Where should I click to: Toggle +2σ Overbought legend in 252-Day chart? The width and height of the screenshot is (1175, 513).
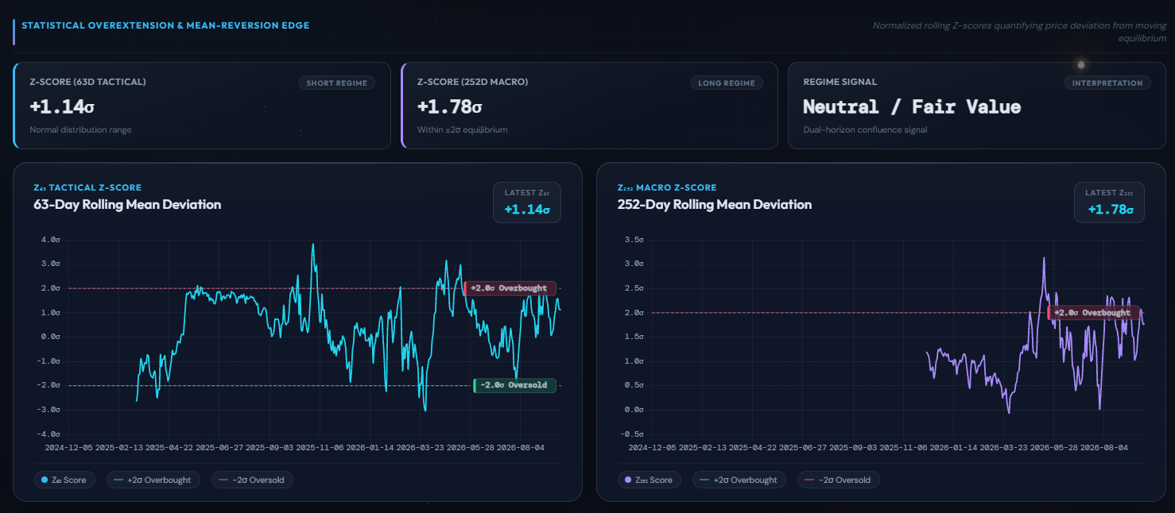pyautogui.click(x=739, y=480)
